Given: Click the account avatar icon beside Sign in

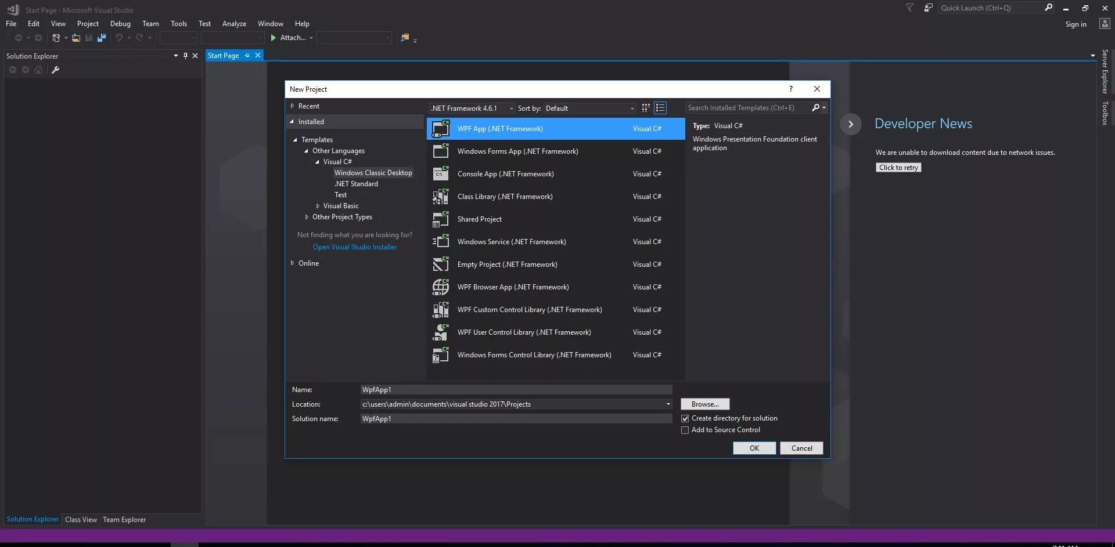Looking at the screenshot, I should (x=1105, y=23).
